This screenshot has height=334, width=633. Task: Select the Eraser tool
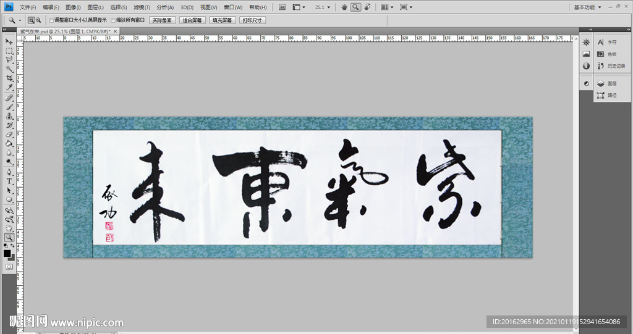[x=9, y=135]
